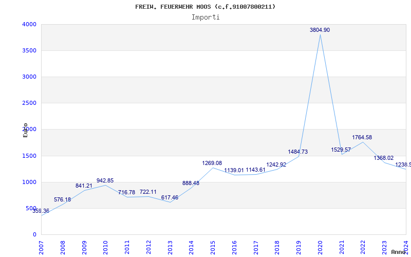Click the 359.36 data point label
This screenshot has width=411, height=257.
click(41, 211)
